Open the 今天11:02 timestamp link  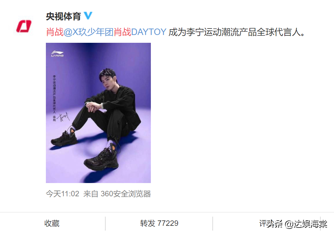pyautogui.click(x=63, y=194)
